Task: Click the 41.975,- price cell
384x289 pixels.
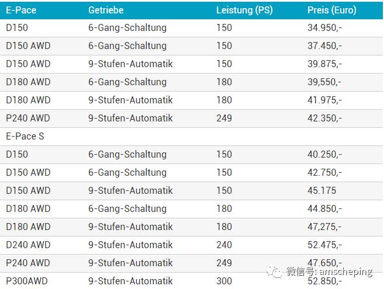Action: pos(324,100)
